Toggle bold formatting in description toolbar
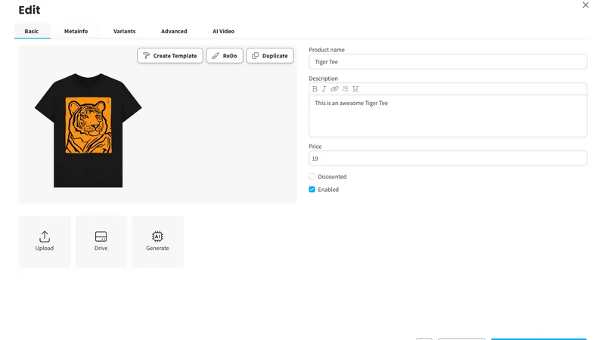Viewport: 605px width, 340px height. 315,88
